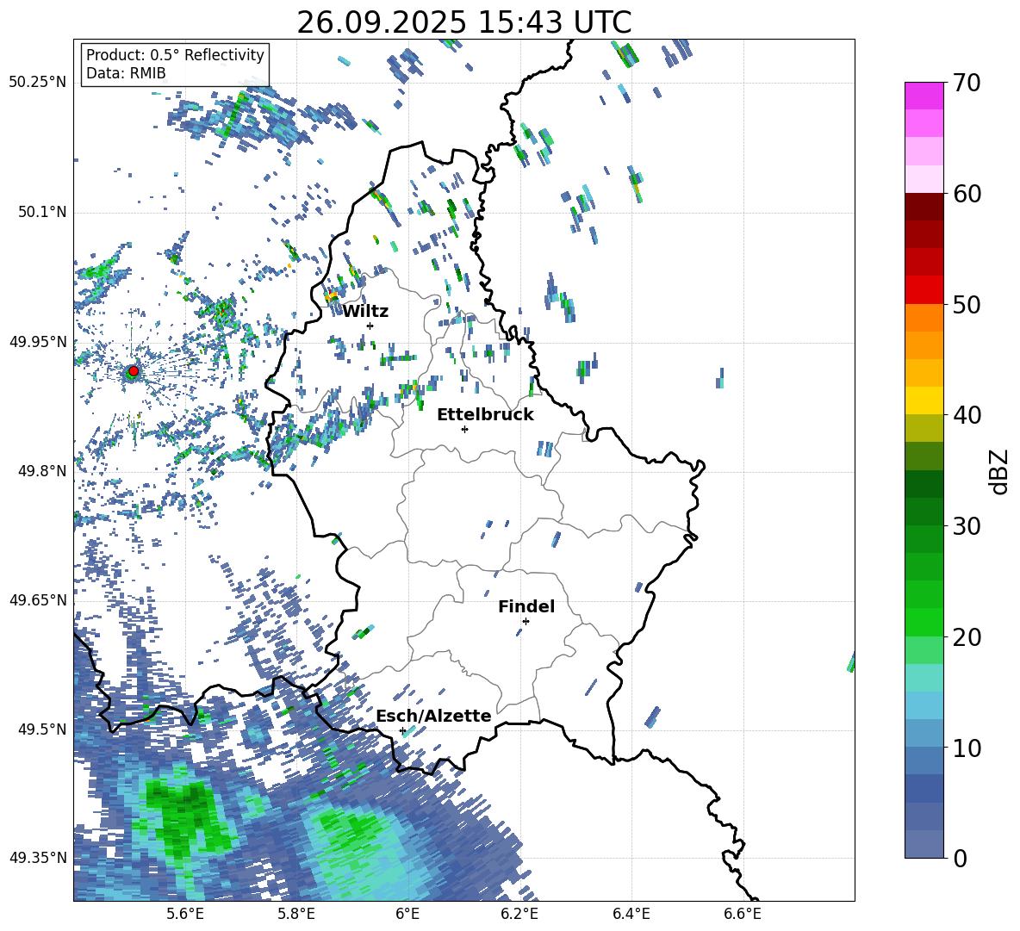Click the colorbar tick label 30
This screenshot has height=931, width=1020.
pos(966,526)
